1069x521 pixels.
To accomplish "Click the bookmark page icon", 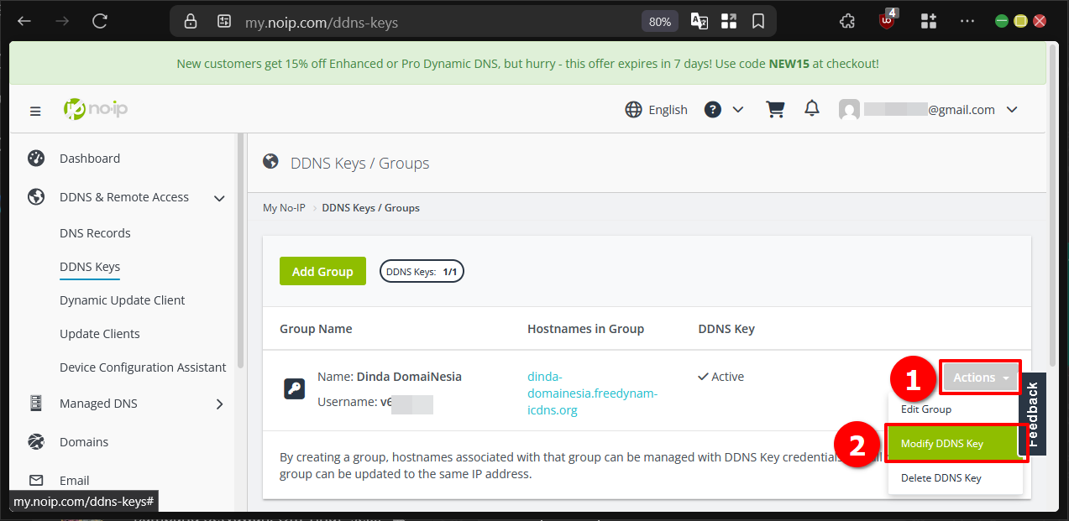I will [758, 22].
